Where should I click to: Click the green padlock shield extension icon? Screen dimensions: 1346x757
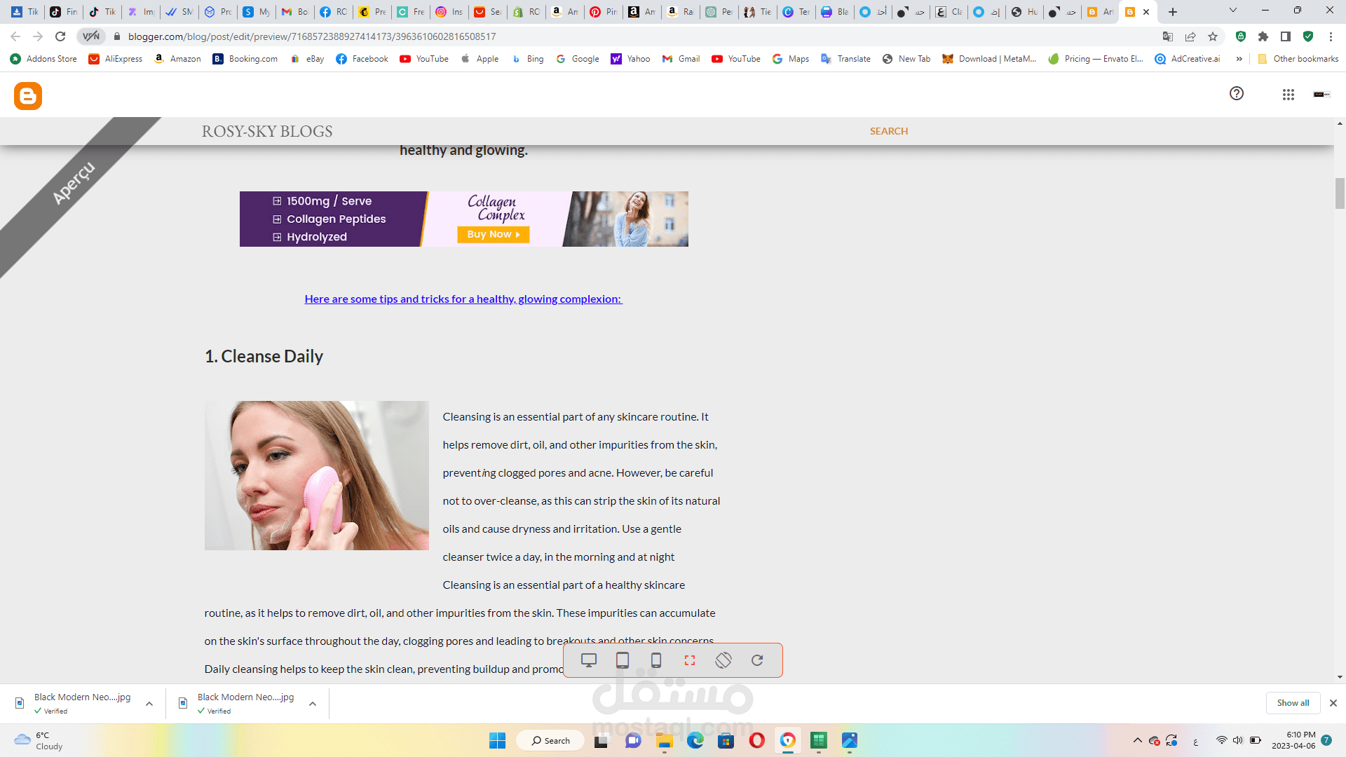[x=1241, y=36]
